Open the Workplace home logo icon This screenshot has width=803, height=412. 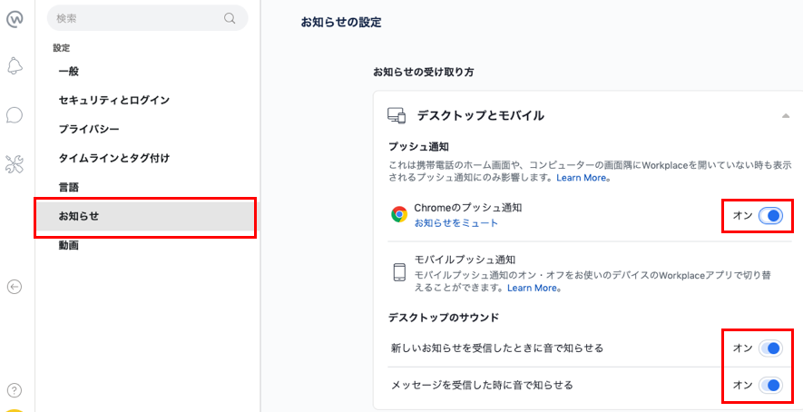click(x=15, y=19)
